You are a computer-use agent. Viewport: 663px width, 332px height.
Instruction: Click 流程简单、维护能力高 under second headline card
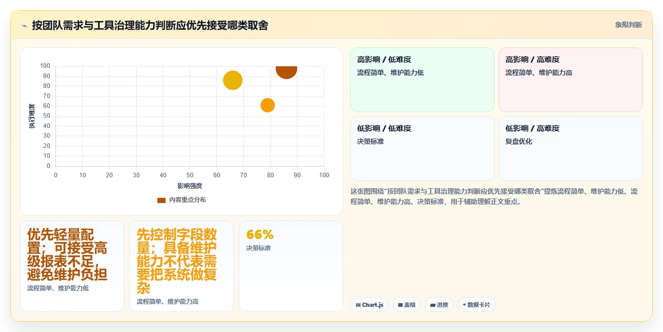coord(167,302)
